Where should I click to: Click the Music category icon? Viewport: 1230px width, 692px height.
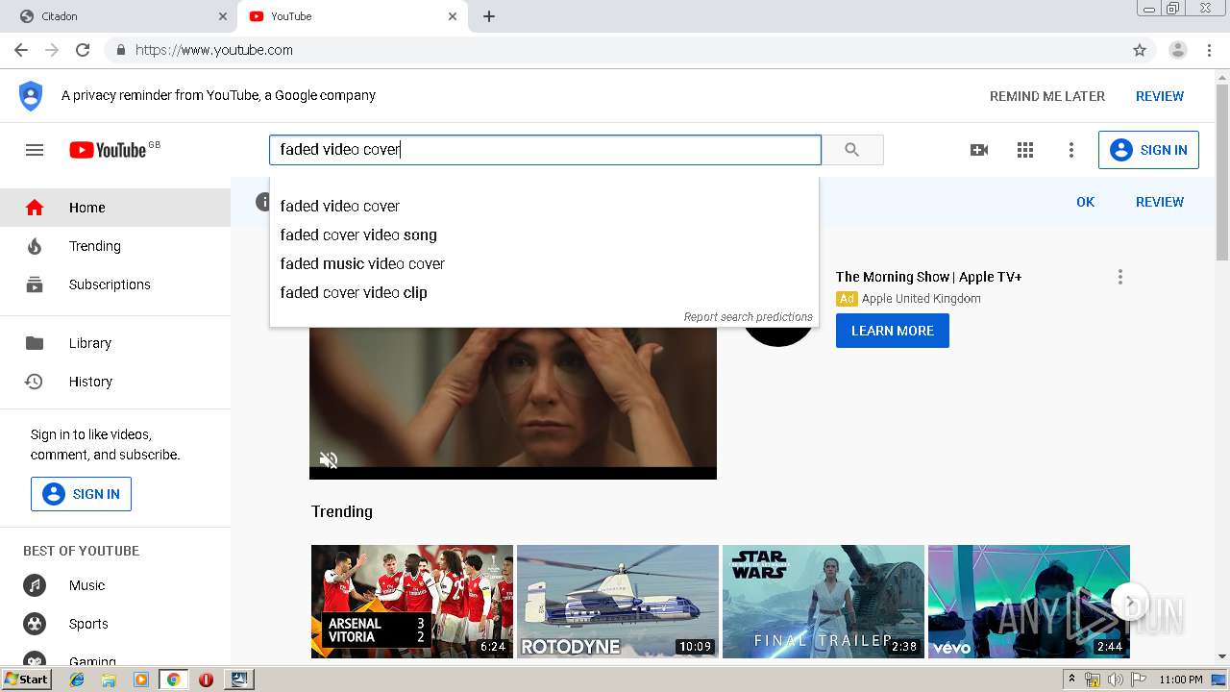[35, 585]
